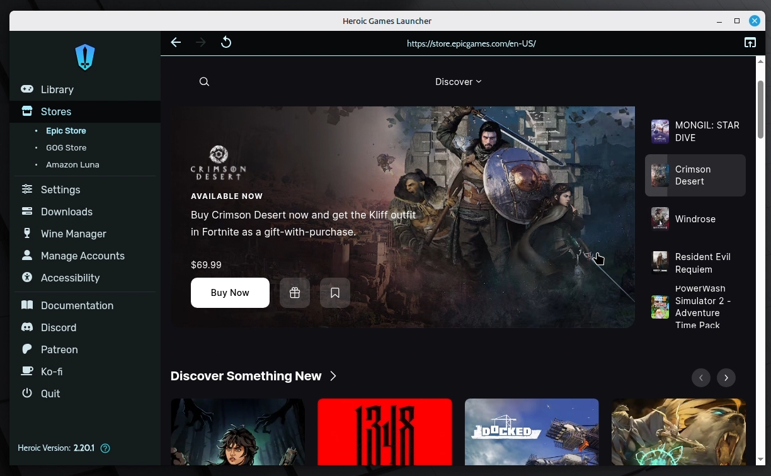Click the Heroic version help icon

pos(105,448)
